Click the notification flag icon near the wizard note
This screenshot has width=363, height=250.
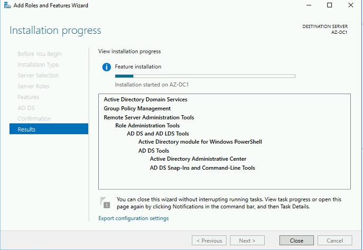105,202
